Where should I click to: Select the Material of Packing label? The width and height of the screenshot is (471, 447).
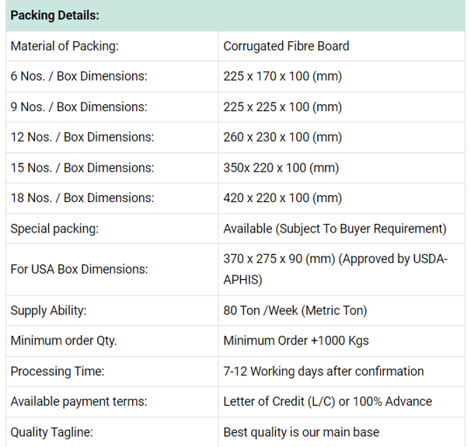coord(65,46)
